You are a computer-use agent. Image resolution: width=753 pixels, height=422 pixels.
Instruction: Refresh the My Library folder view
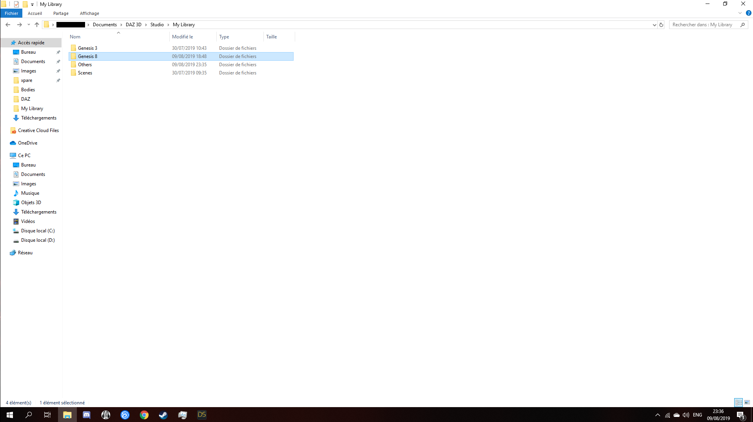point(661,25)
